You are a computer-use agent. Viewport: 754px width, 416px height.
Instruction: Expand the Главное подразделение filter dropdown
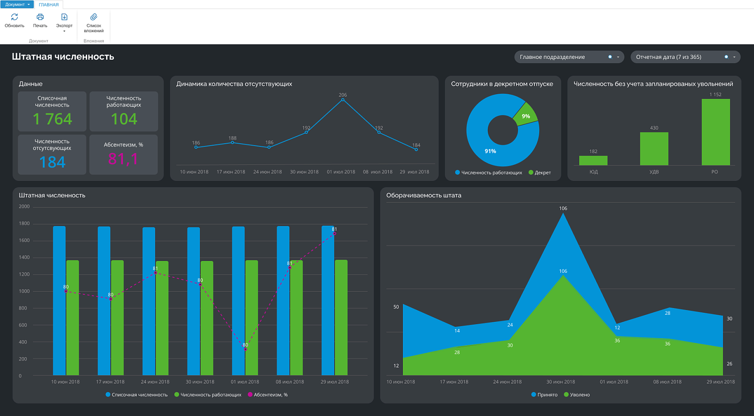(618, 57)
